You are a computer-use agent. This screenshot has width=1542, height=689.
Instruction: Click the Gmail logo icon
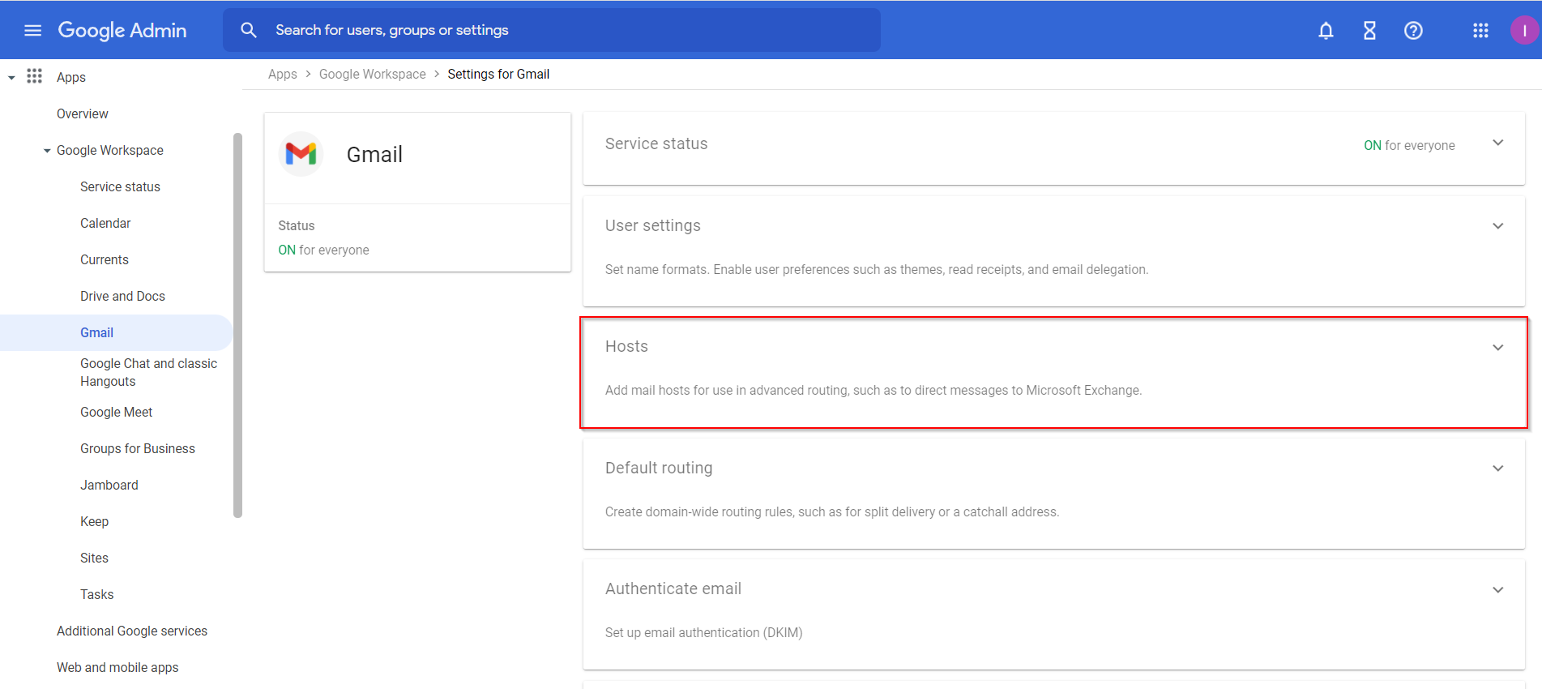(x=301, y=154)
